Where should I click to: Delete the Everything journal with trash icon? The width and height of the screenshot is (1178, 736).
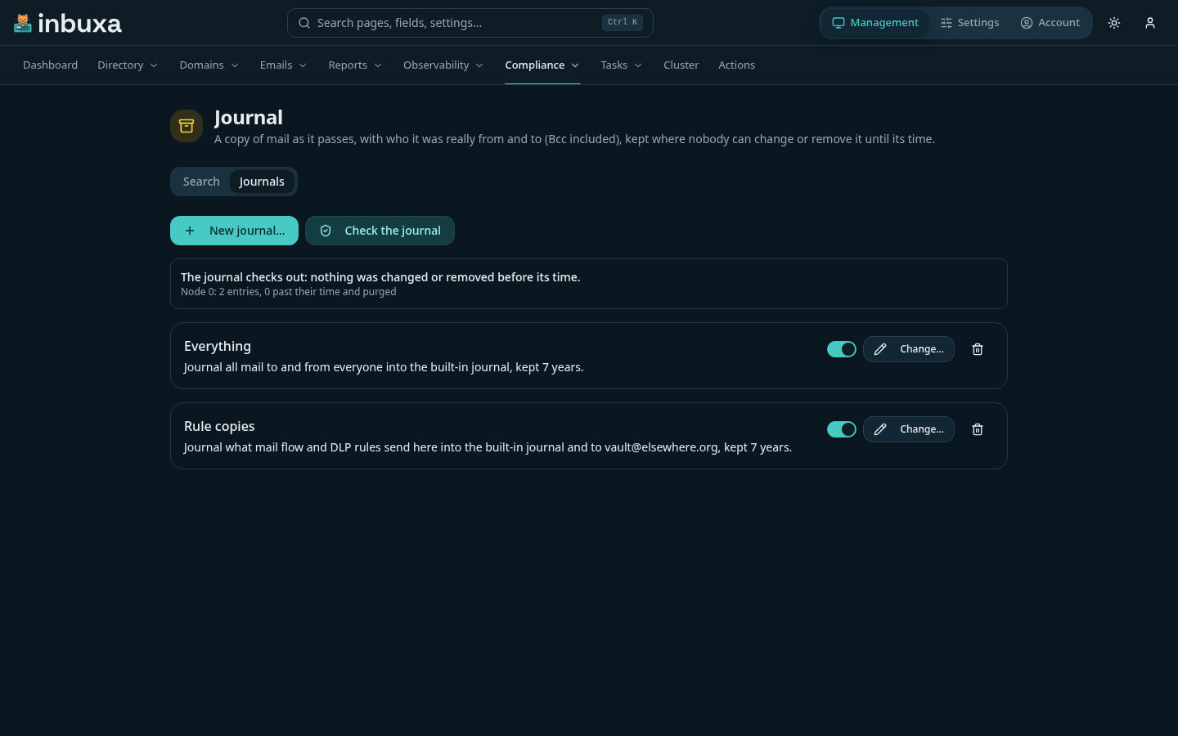[x=978, y=349]
